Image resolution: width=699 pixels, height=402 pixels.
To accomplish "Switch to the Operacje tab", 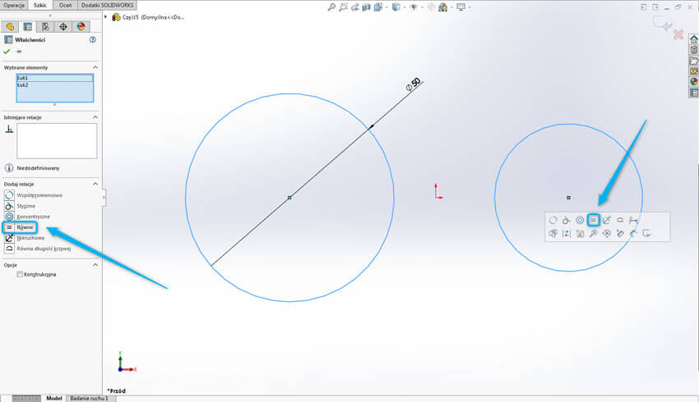I will 14,6.
